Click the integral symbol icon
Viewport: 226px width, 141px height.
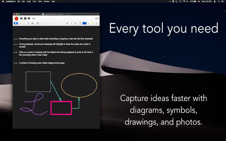(42, 23)
